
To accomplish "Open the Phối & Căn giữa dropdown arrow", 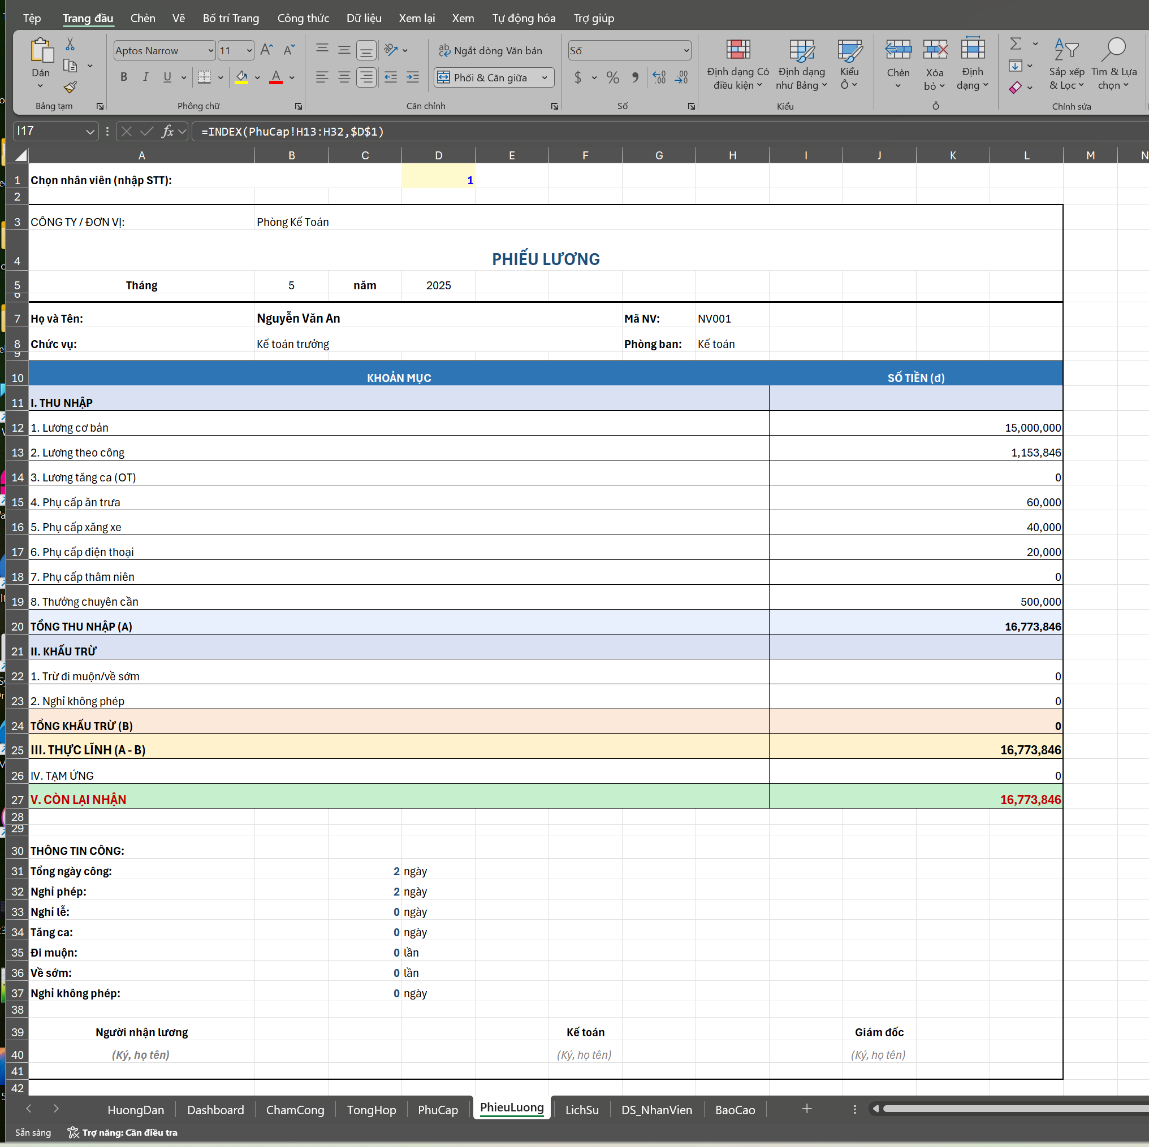I will pos(544,78).
